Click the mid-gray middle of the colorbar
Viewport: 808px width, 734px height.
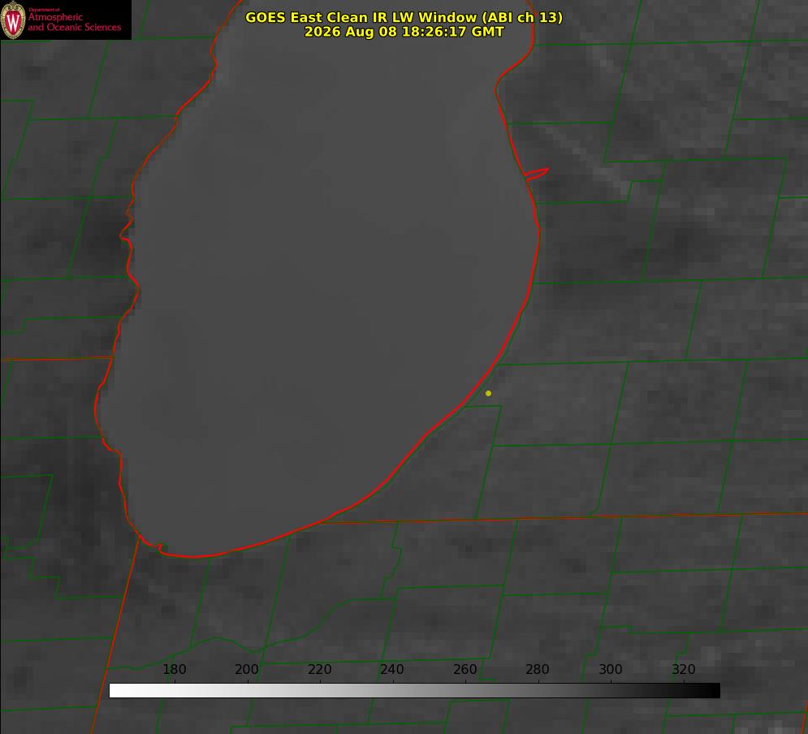(415, 691)
